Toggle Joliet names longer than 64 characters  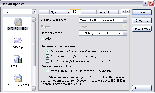[x=47, y=71]
